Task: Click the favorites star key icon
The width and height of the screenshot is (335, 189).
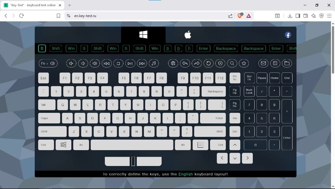Action: point(244,63)
